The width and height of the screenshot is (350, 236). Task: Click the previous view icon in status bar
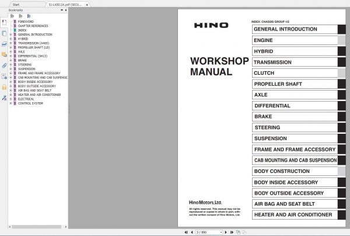238,232
